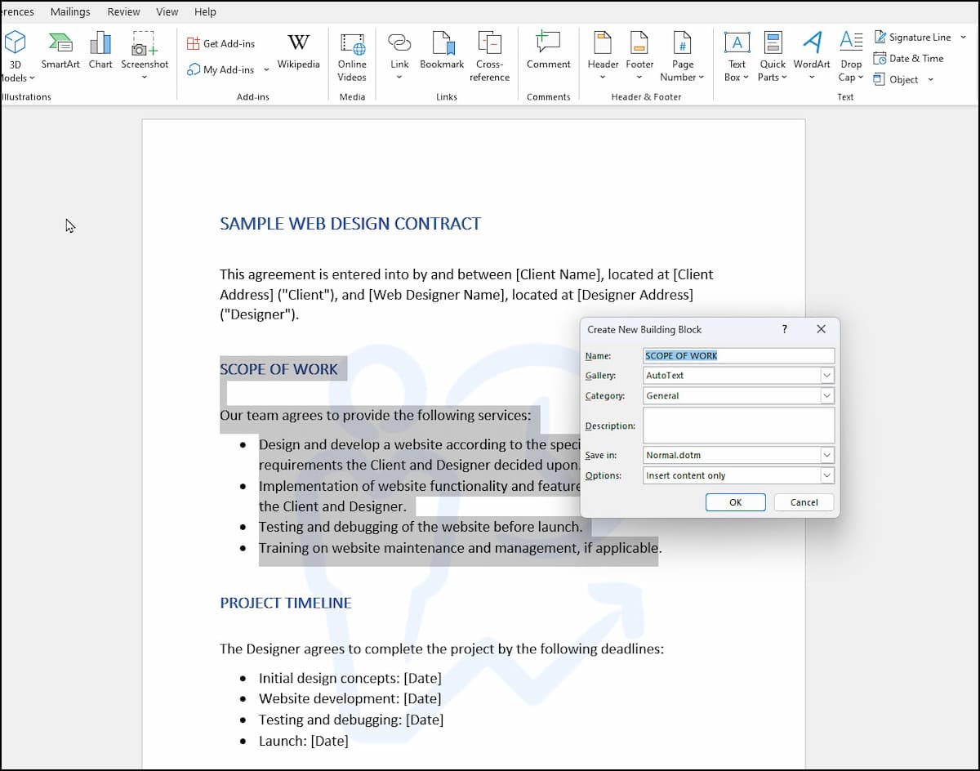The height and width of the screenshot is (771, 980).
Task: Open the Footer options
Action: pos(639,56)
